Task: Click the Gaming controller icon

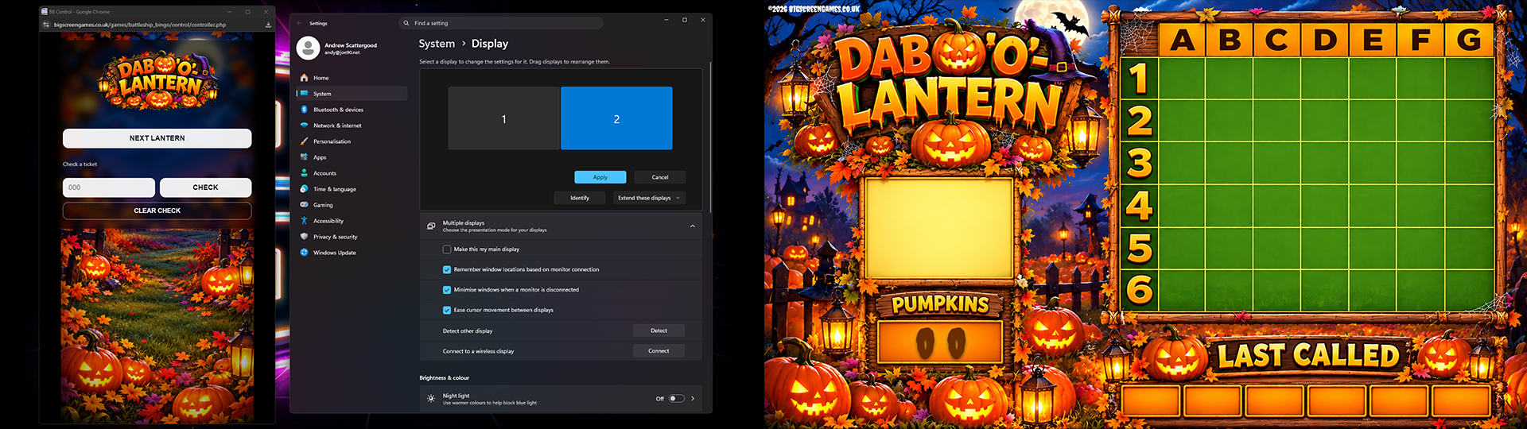Action: pyautogui.click(x=304, y=205)
